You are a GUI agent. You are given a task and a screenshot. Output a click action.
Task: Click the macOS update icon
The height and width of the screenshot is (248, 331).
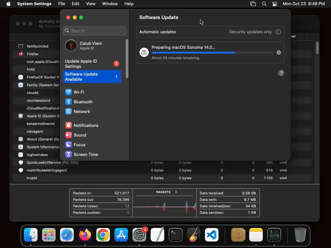click(x=144, y=52)
